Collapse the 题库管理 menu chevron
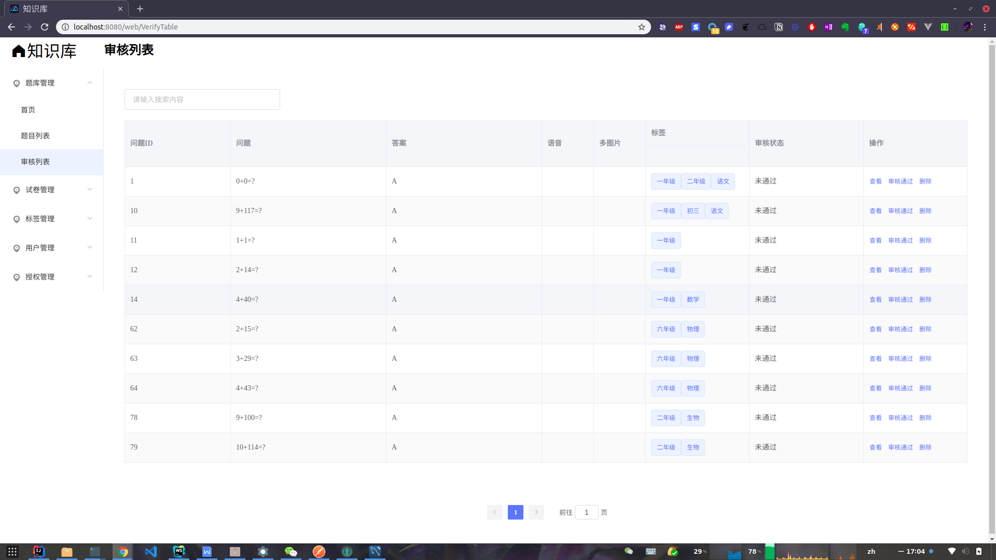Screen dimensions: 996x560 90,83
